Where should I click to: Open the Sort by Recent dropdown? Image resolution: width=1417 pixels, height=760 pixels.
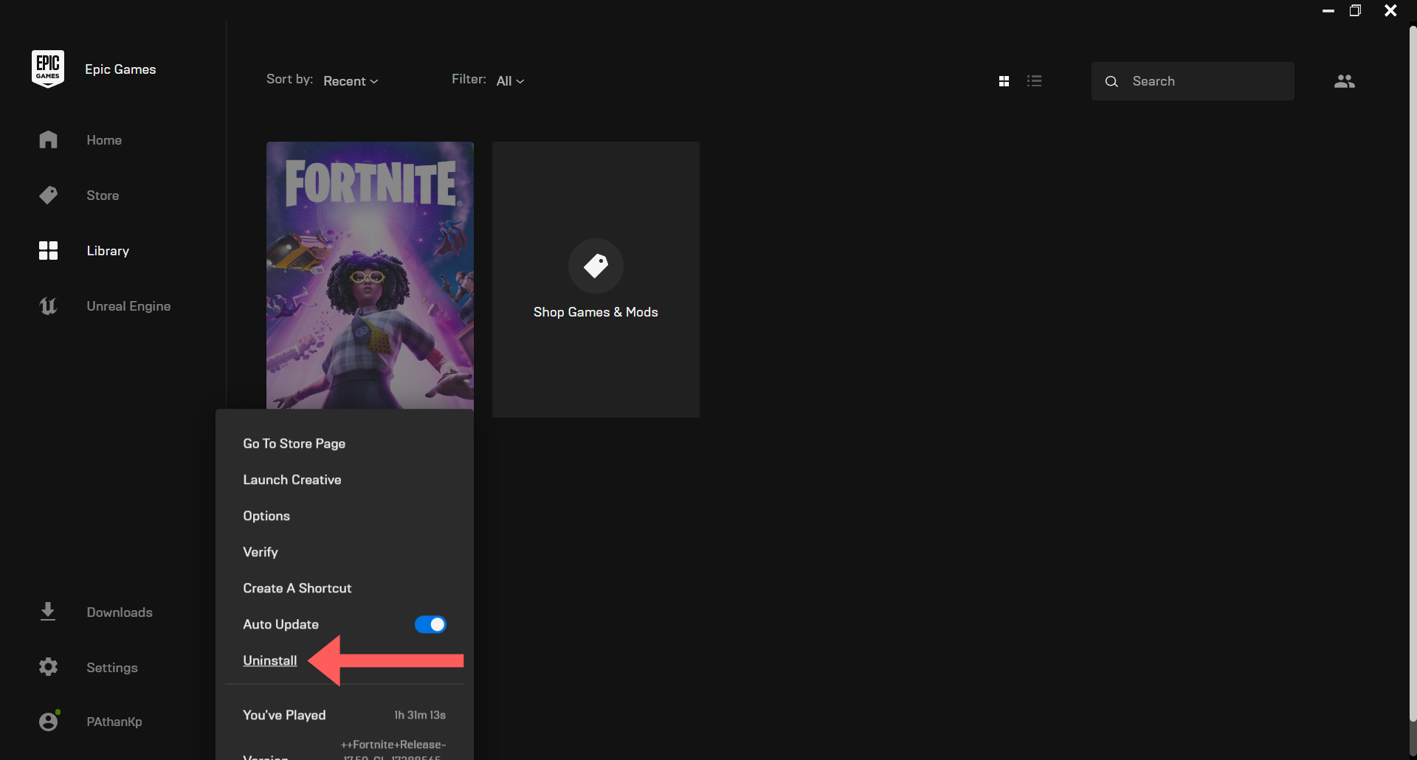coord(350,80)
